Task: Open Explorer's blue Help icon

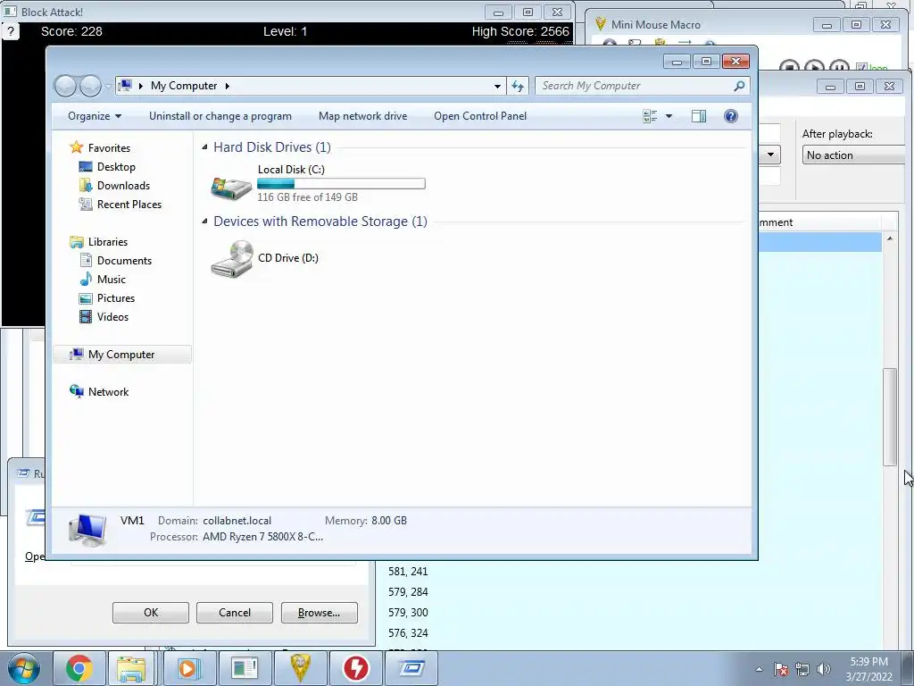Action: (731, 116)
